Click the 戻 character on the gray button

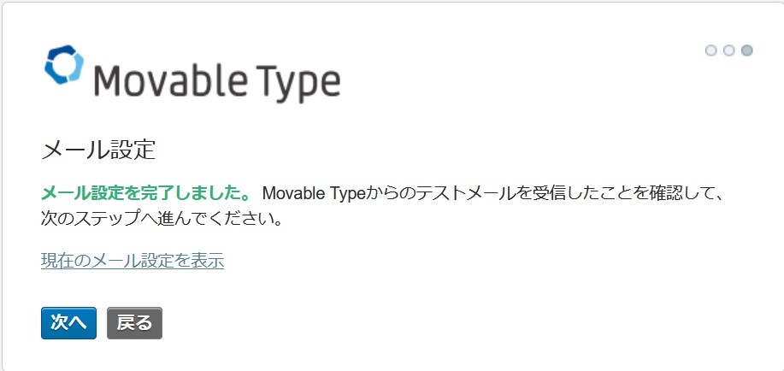pyautogui.click(x=125, y=323)
